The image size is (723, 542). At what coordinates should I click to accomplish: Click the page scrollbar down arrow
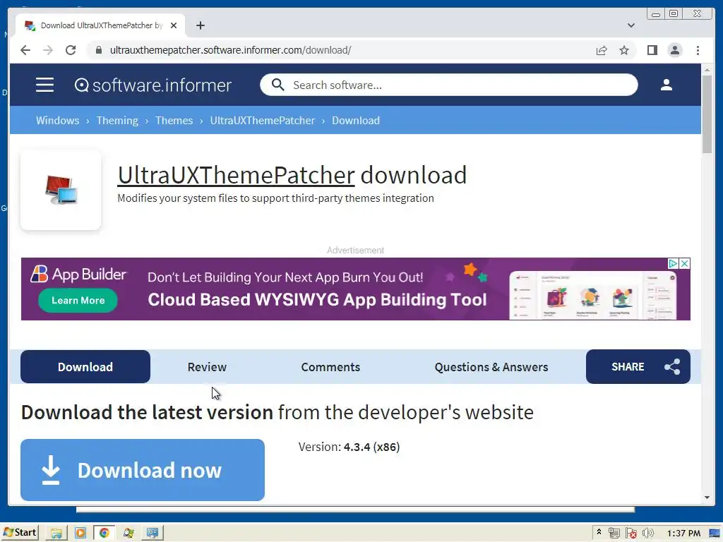[x=707, y=498]
